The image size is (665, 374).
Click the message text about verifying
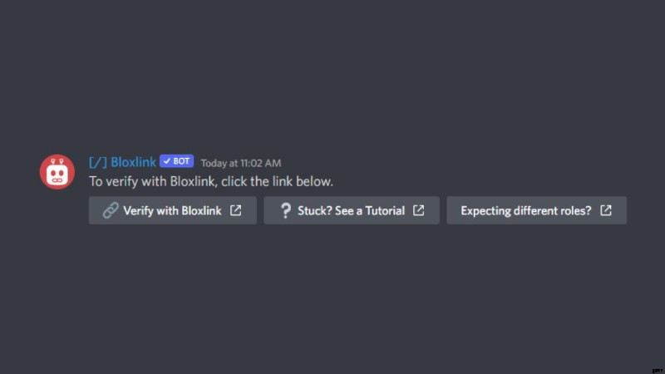211,181
